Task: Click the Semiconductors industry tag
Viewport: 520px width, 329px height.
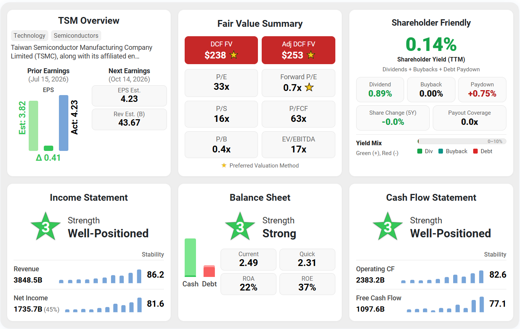Action: coord(76,35)
